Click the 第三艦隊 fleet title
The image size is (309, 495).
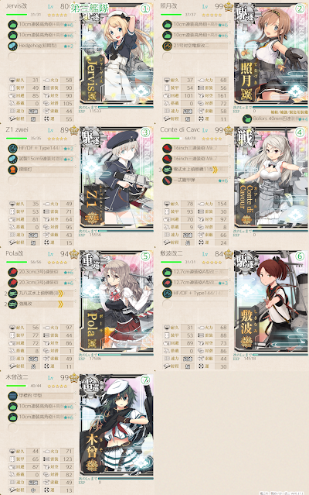pos(89,8)
